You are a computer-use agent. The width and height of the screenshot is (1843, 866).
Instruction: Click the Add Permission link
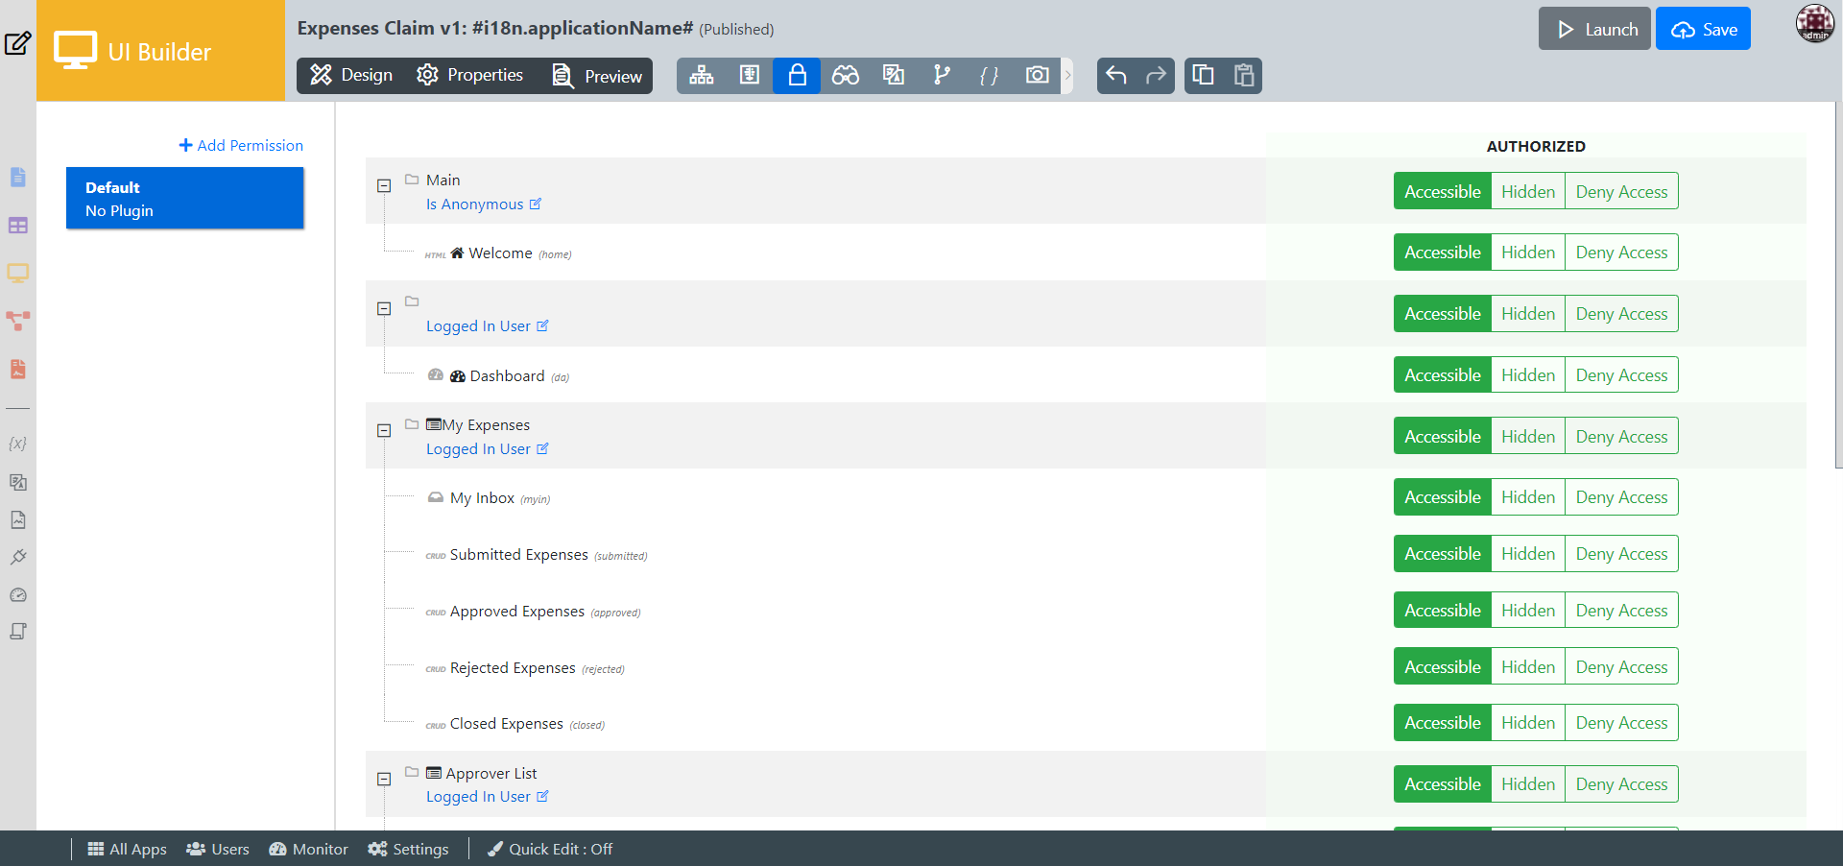[x=241, y=145]
